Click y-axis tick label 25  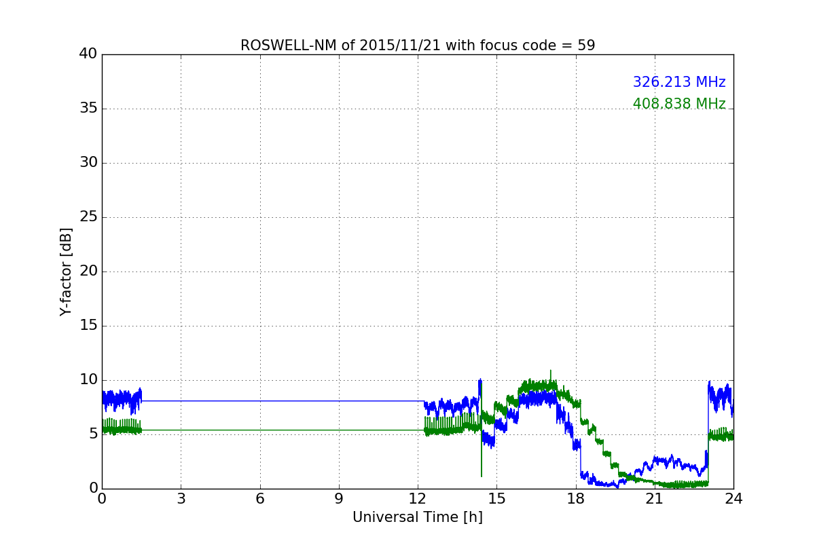pyautogui.click(x=88, y=217)
